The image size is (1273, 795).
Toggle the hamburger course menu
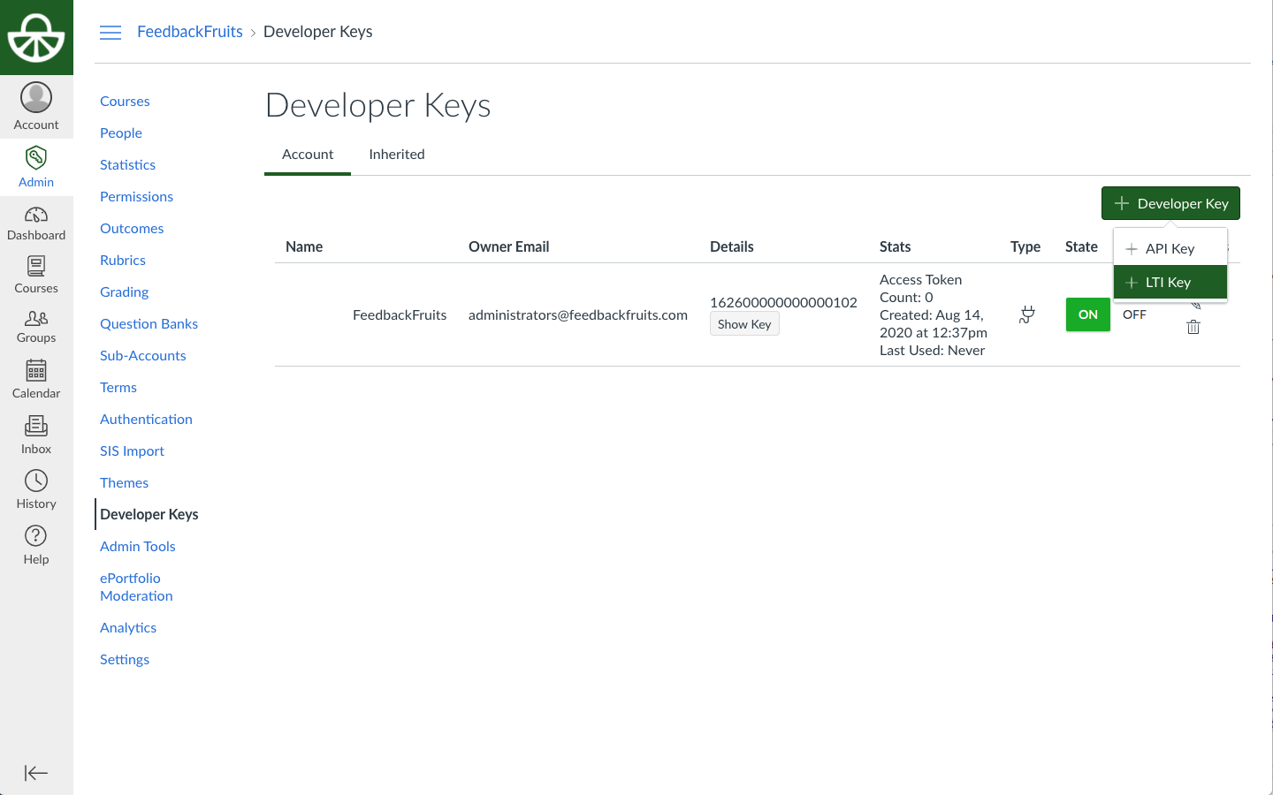[x=111, y=33]
